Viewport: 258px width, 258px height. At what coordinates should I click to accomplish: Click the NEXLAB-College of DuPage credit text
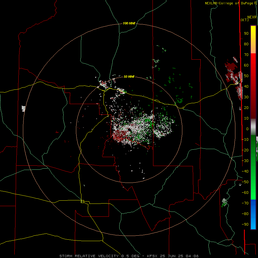coord(229,3)
